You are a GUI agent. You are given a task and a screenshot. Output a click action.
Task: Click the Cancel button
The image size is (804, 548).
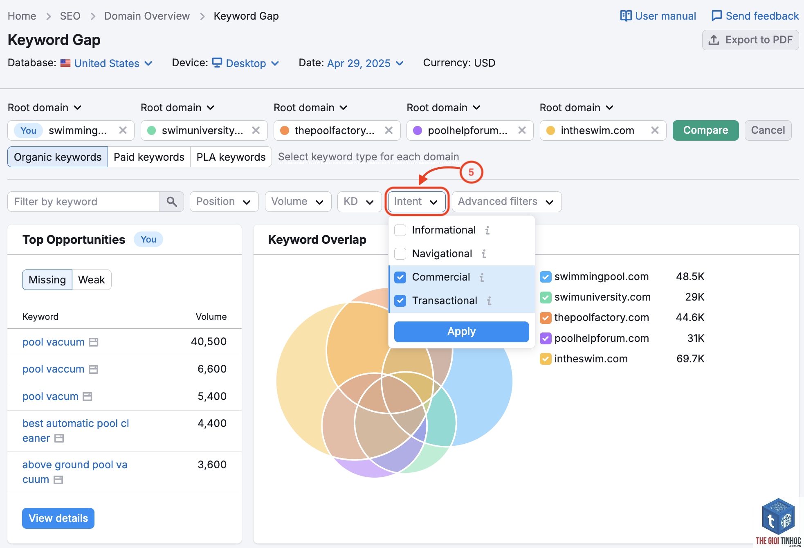tap(768, 130)
